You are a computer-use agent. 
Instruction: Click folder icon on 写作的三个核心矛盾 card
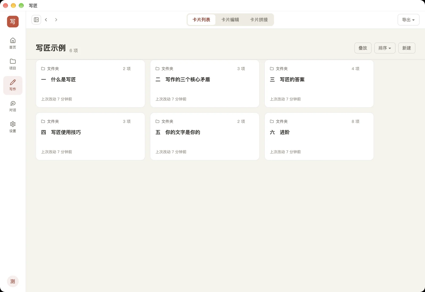pyautogui.click(x=158, y=69)
